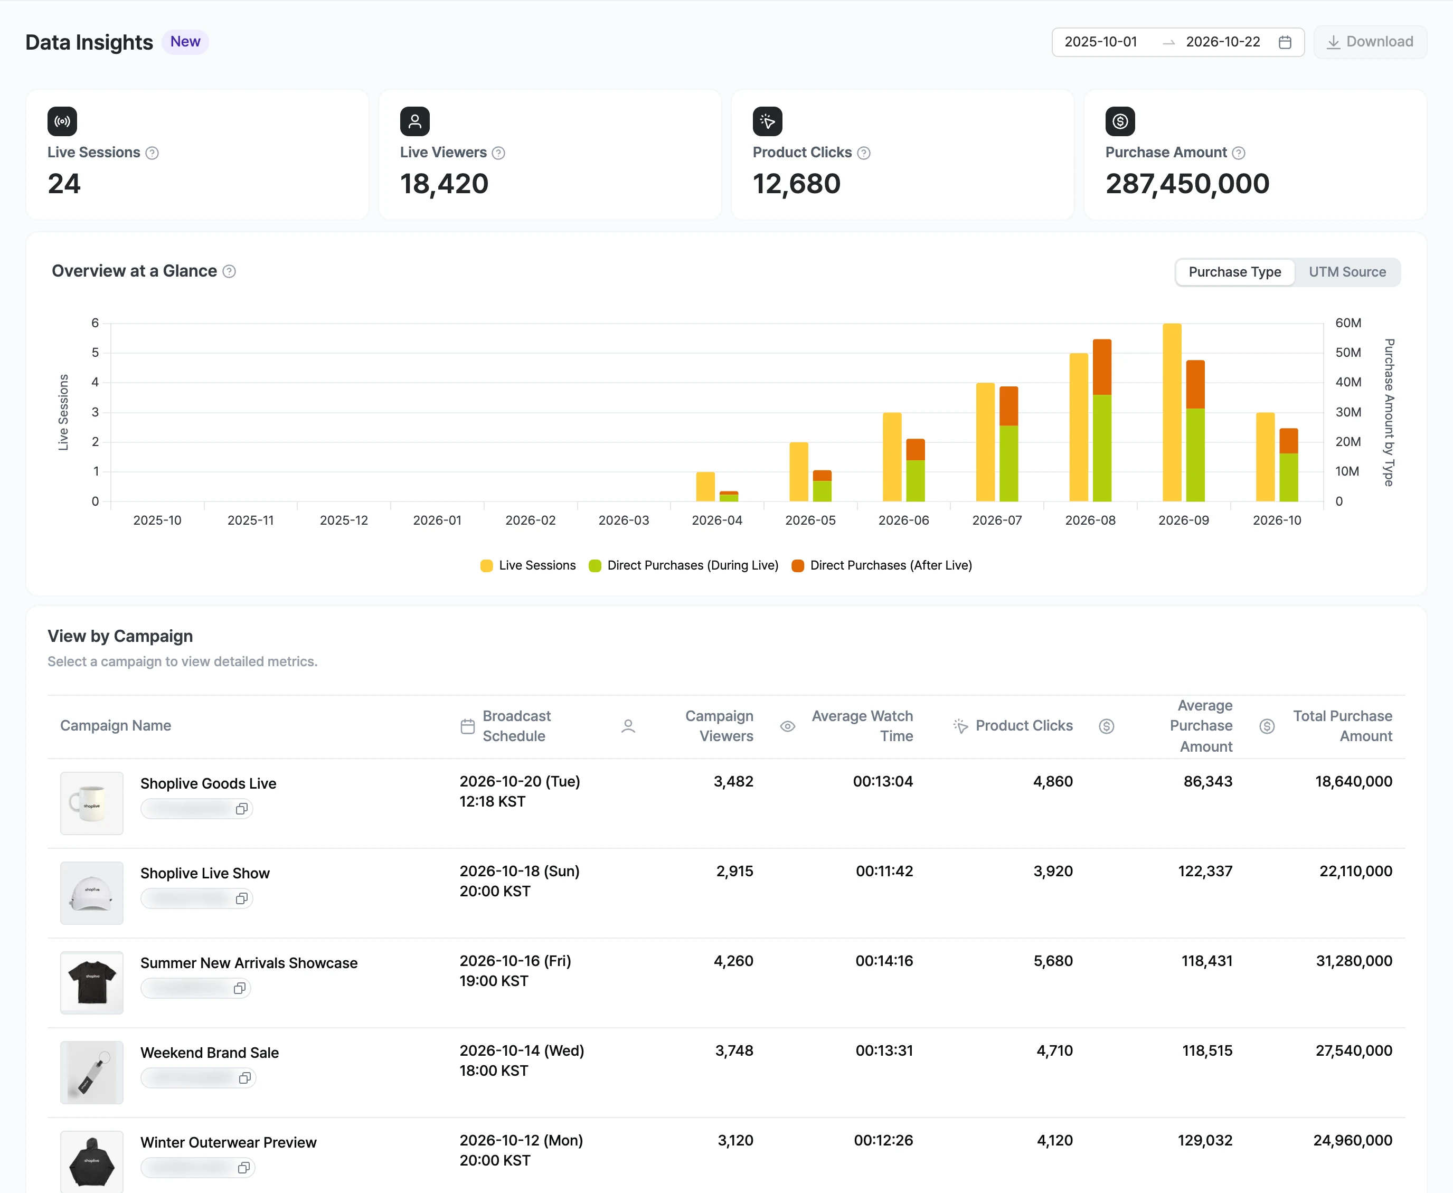Click the New badge beside Data Insights
Screen dimensions: 1453x1193
click(185, 42)
